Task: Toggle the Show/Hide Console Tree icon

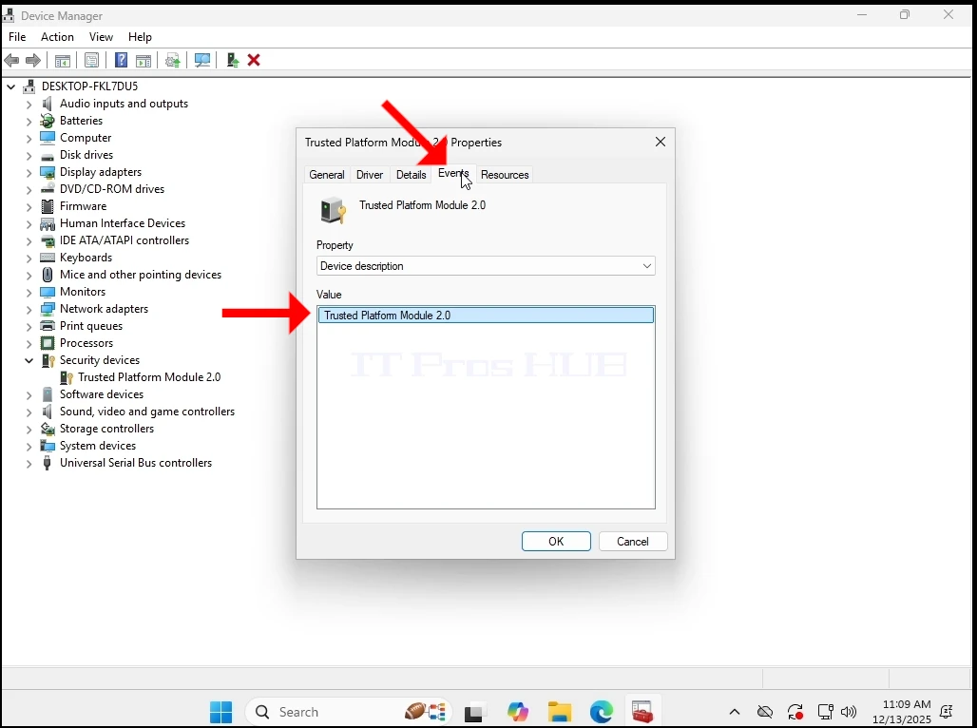Action: coord(63,61)
